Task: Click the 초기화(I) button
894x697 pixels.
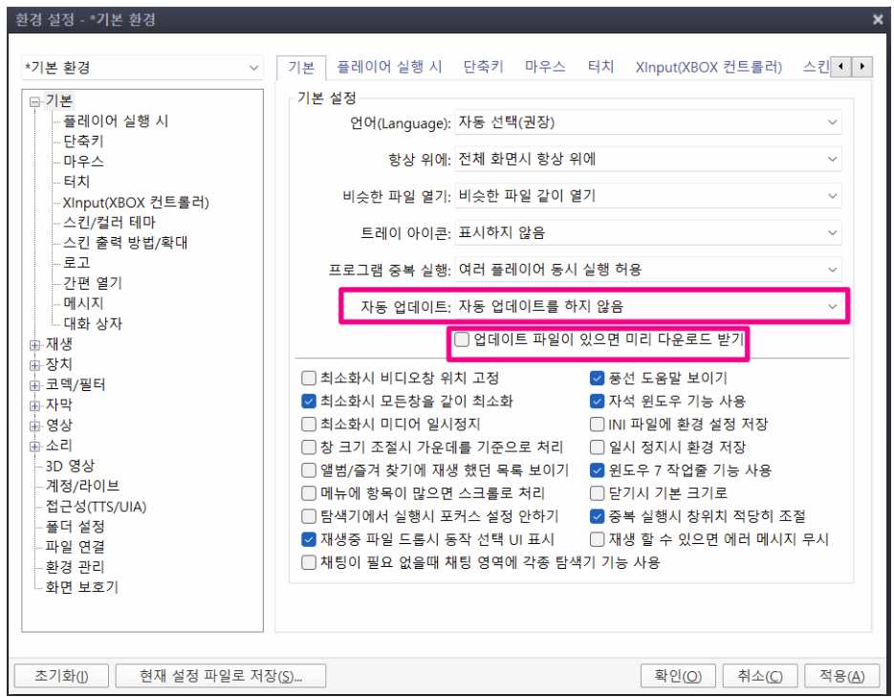Action: (x=61, y=676)
